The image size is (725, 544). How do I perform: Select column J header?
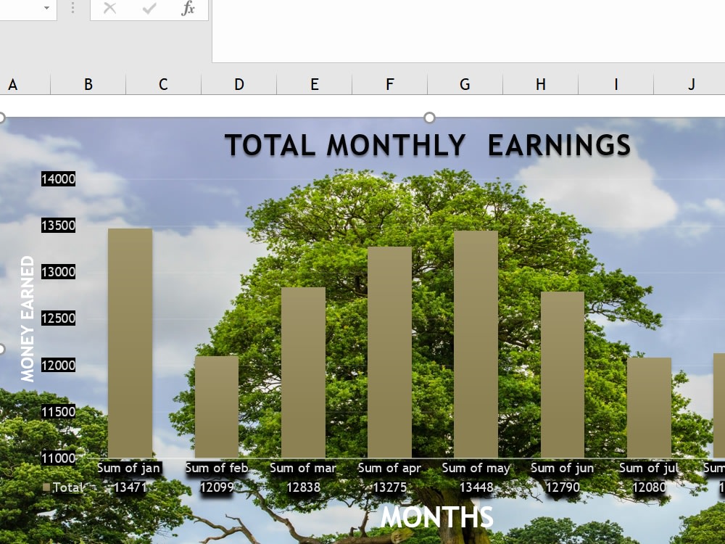(x=690, y=84)
